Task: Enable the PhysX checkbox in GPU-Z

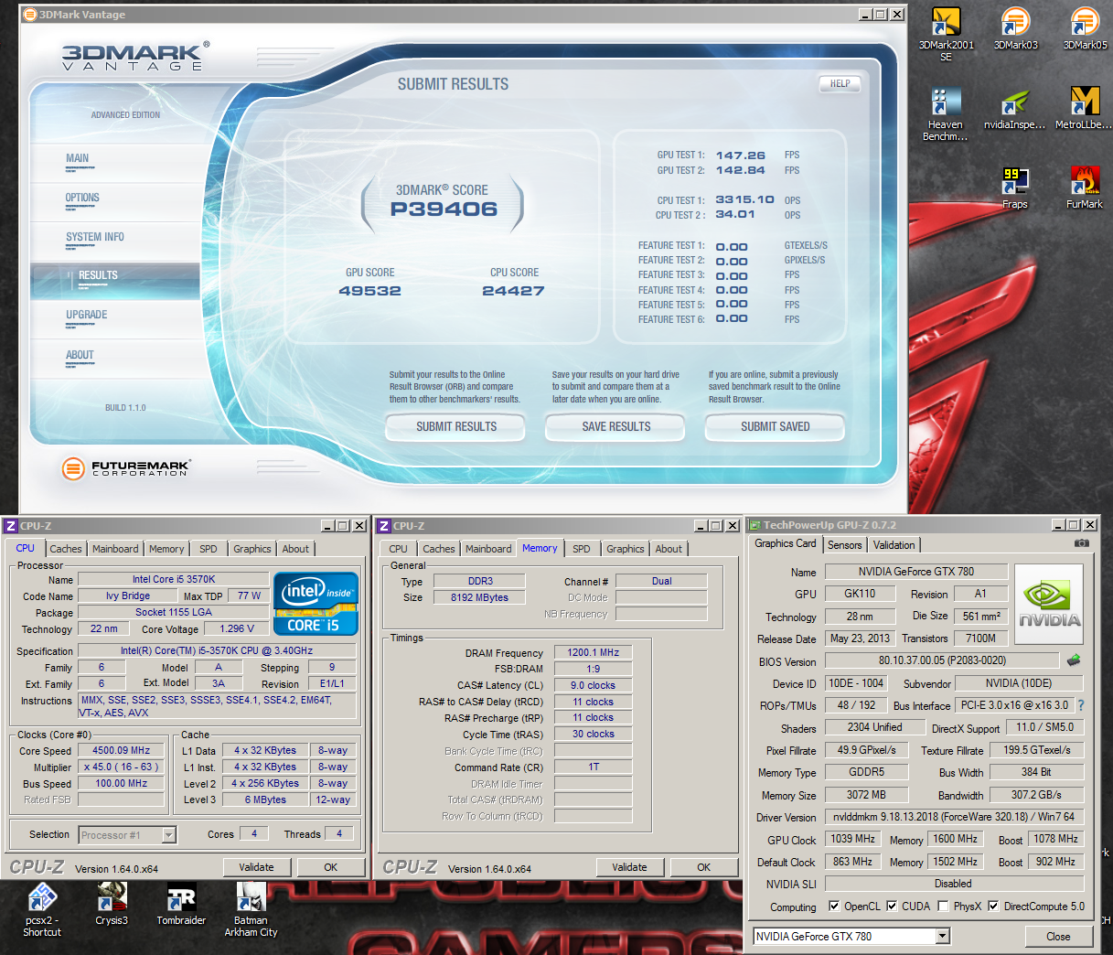Action: tap(943, 907)
